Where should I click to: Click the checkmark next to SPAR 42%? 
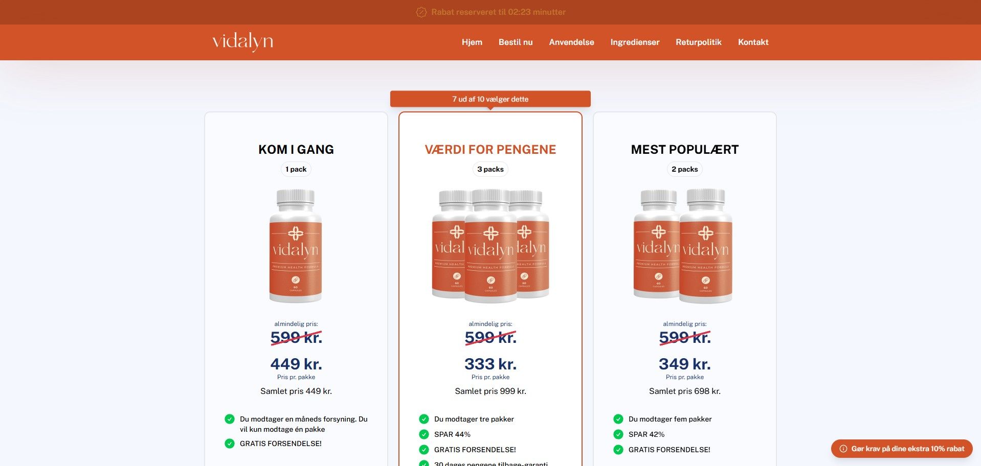(x=618, y=434)
